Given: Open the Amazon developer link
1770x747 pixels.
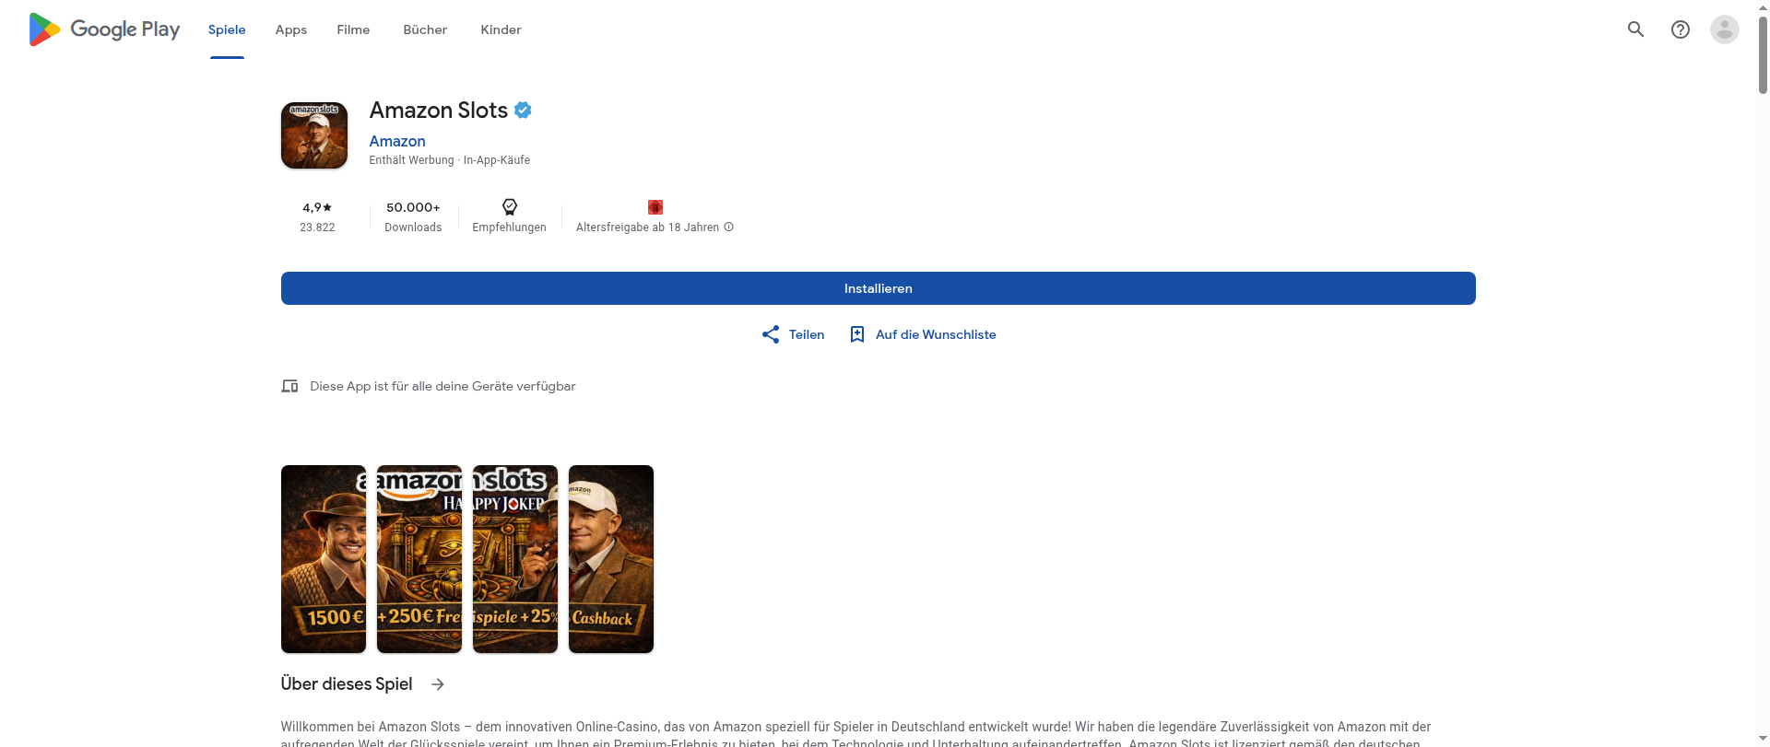Looking at the screenshot, I should (x=397, y=141).
